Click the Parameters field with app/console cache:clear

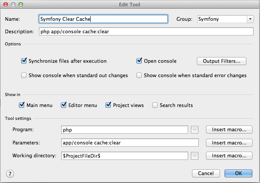tap(130, 143)
